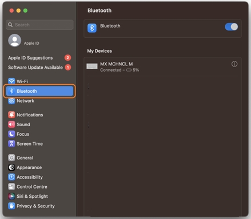This screenshot has height=219, width=251.
Task: Select Bluetooth in the sidebar
Action: coord(39,91)
